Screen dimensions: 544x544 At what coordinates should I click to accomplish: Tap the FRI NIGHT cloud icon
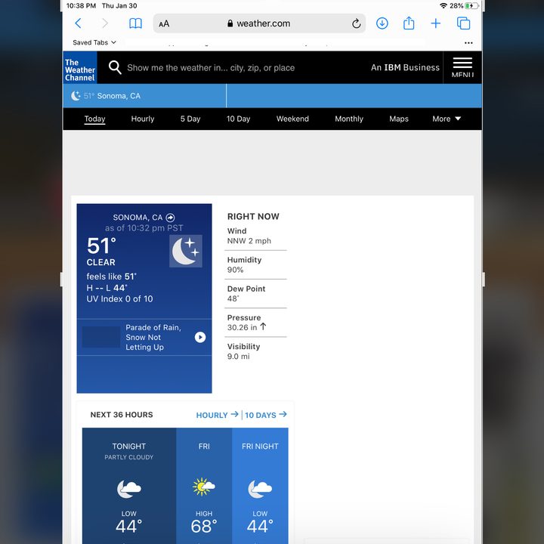(260, 489)
